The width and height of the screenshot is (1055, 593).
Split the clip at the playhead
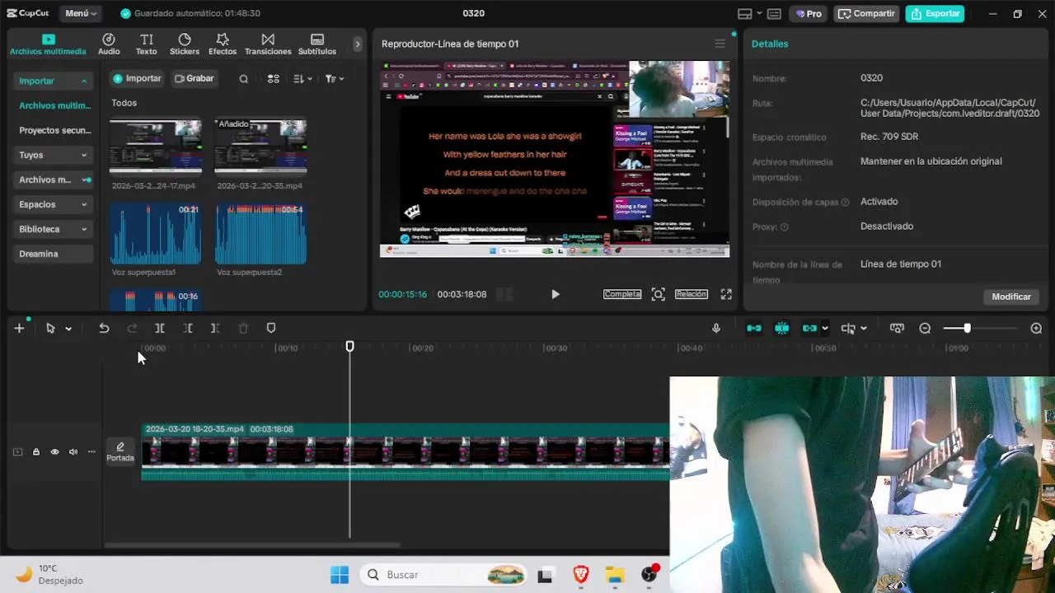tap(160, 328)
